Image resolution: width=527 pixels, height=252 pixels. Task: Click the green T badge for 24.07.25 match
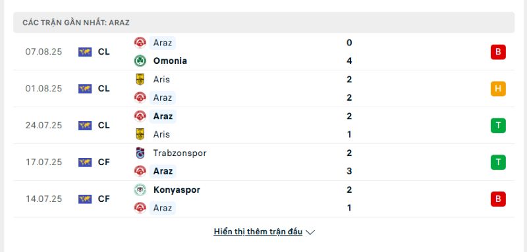coord(498,126)
